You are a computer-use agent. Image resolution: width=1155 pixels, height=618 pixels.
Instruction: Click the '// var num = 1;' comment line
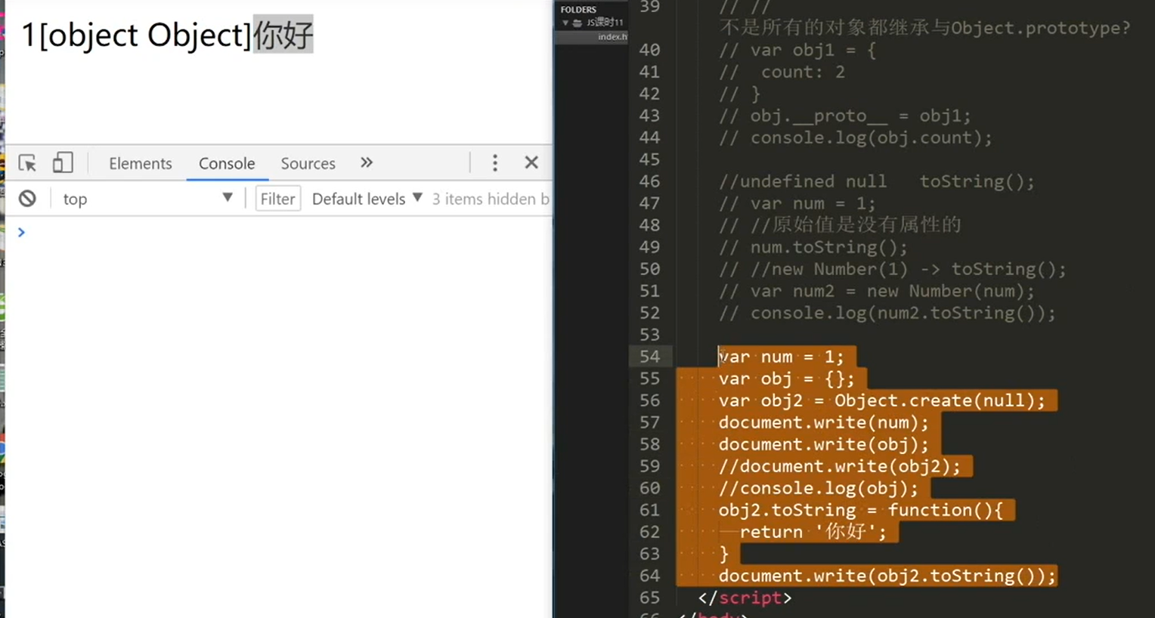tap(797, 203)
